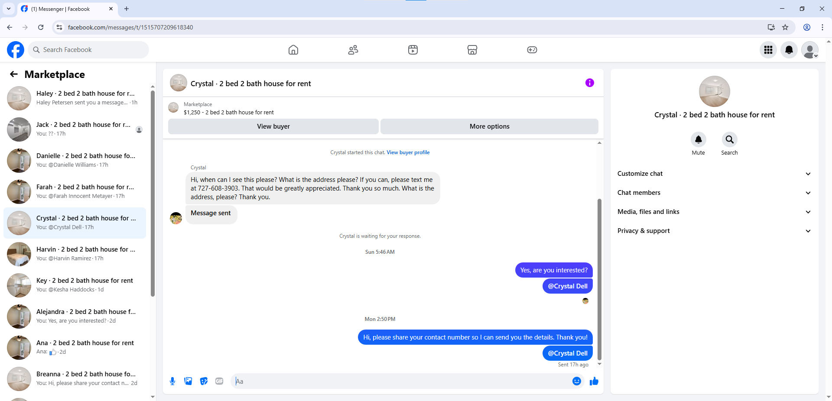
Task: Expand Customize chat section
Action: point(714,174)
